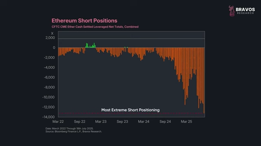Click the BRAVOS wordmark text
Viewport: 261px width, 146px height.
tap(245, 9)
